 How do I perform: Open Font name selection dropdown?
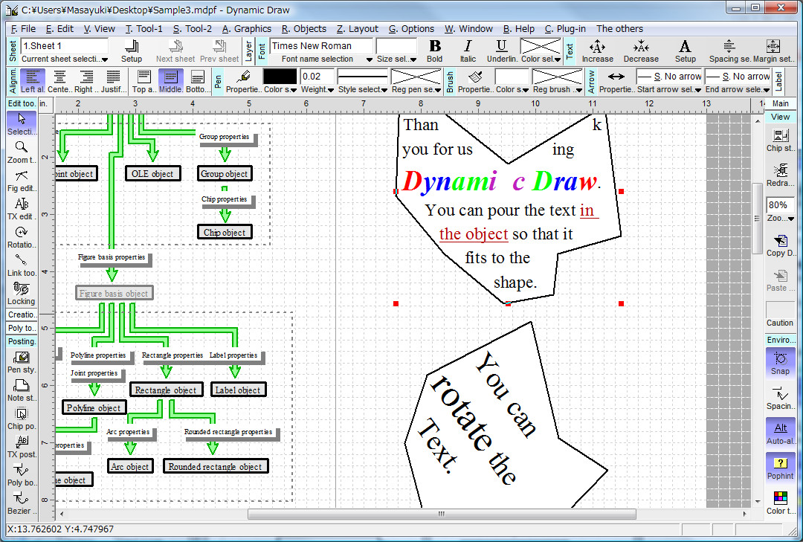pyautogui.click(x=369, y=59)
